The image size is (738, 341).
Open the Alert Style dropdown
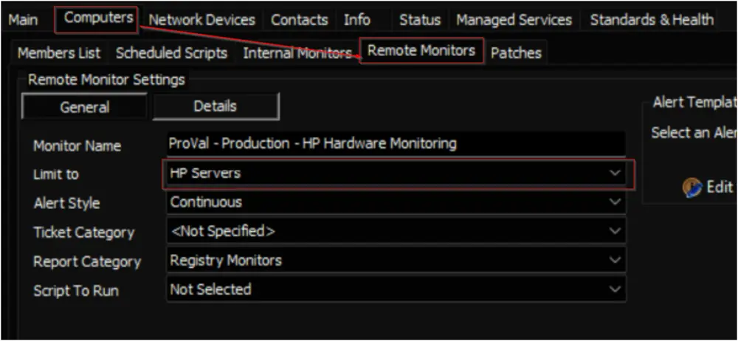pos(396,202)
